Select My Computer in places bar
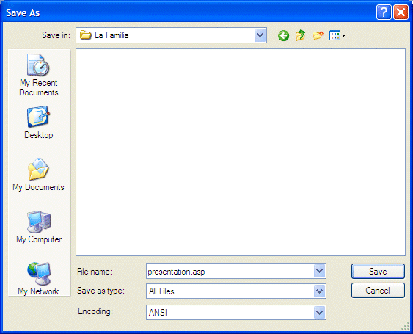 click(39, 227)
